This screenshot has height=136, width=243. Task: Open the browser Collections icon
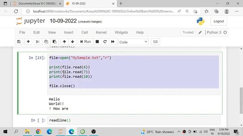[x=216, y=11]
